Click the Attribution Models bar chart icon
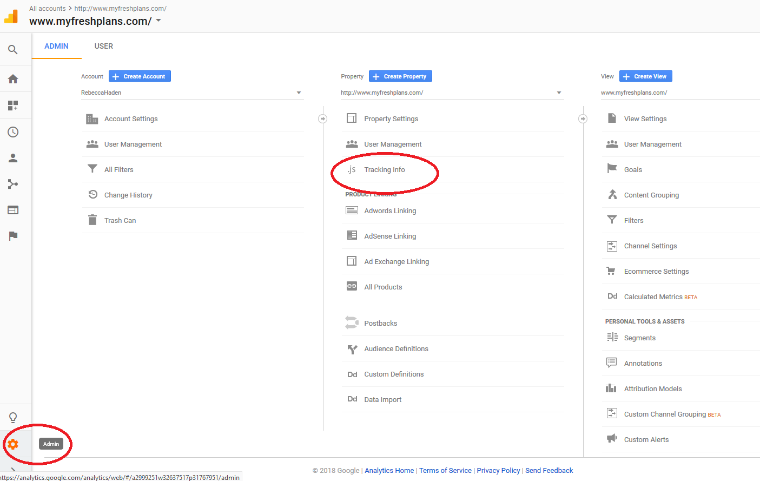Viewport: 760px width, 481px height. point(611,388)
